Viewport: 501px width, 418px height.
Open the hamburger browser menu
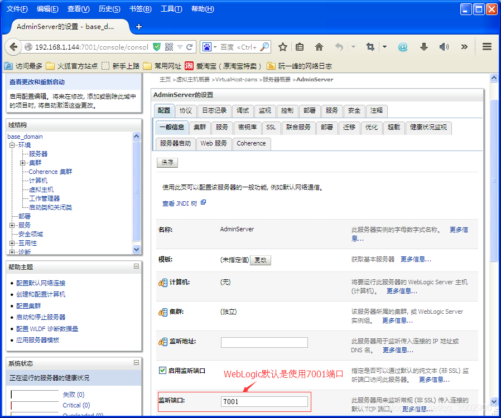487,47
